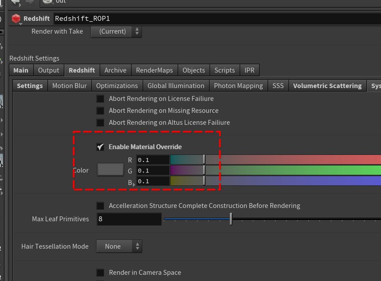
Task: Click the Max Leaf Primitives label
Action: click(60, 219)
